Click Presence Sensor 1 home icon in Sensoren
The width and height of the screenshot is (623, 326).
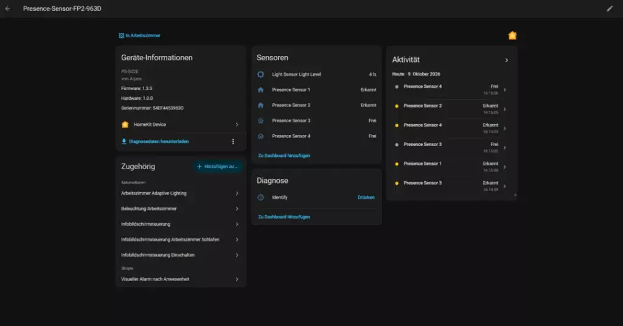click(260, 90)
